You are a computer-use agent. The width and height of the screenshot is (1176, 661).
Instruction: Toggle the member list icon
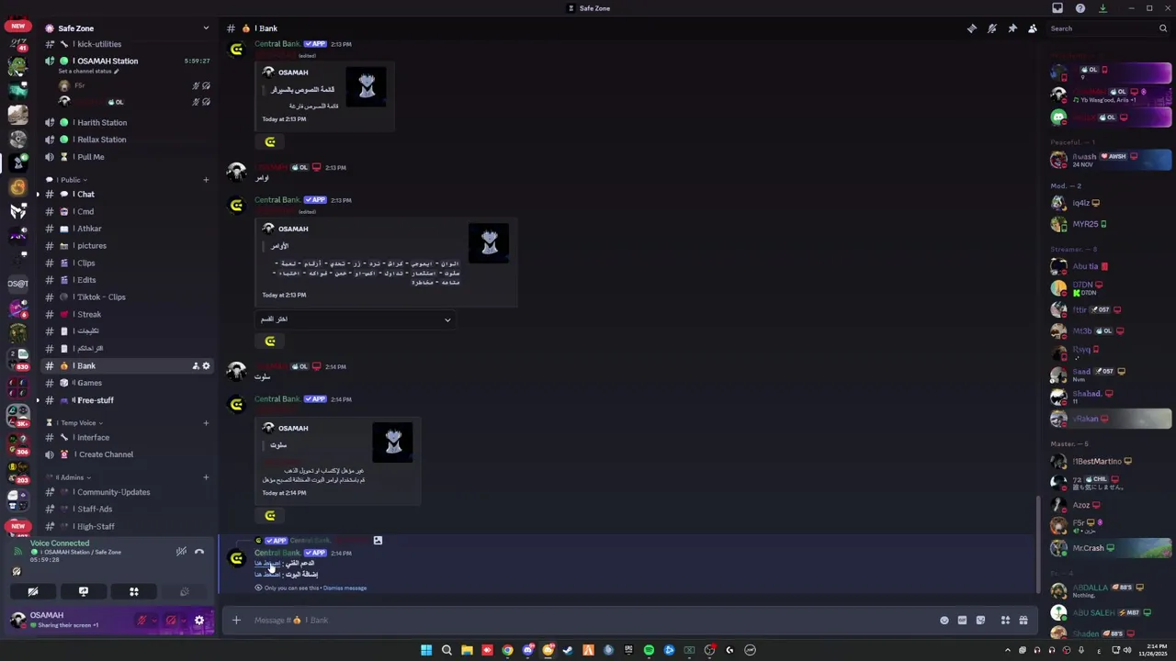tap(1033, 28)
